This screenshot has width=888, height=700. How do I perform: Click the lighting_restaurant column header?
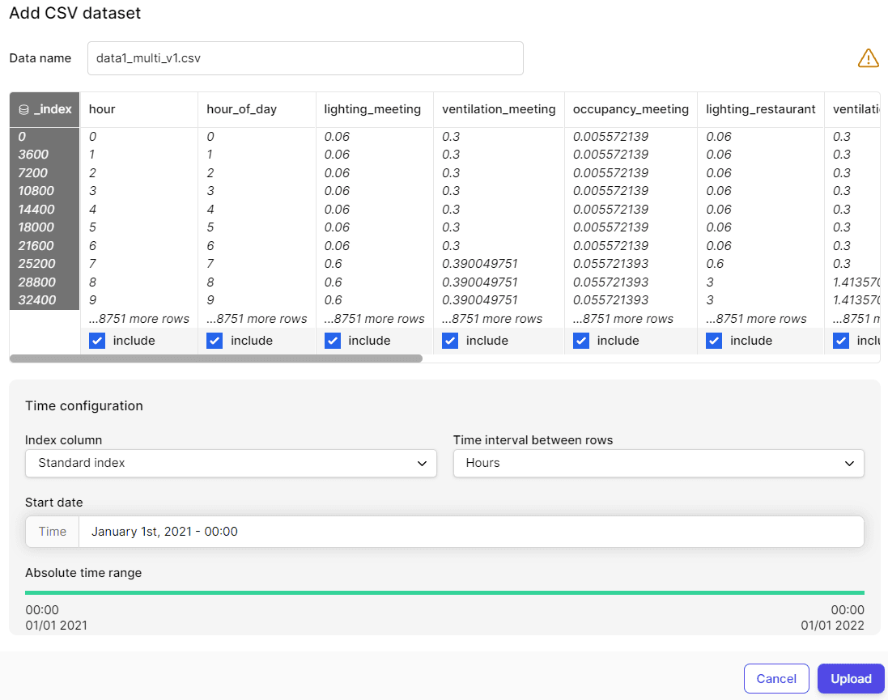pyautogui.click(x=760, y=109)
